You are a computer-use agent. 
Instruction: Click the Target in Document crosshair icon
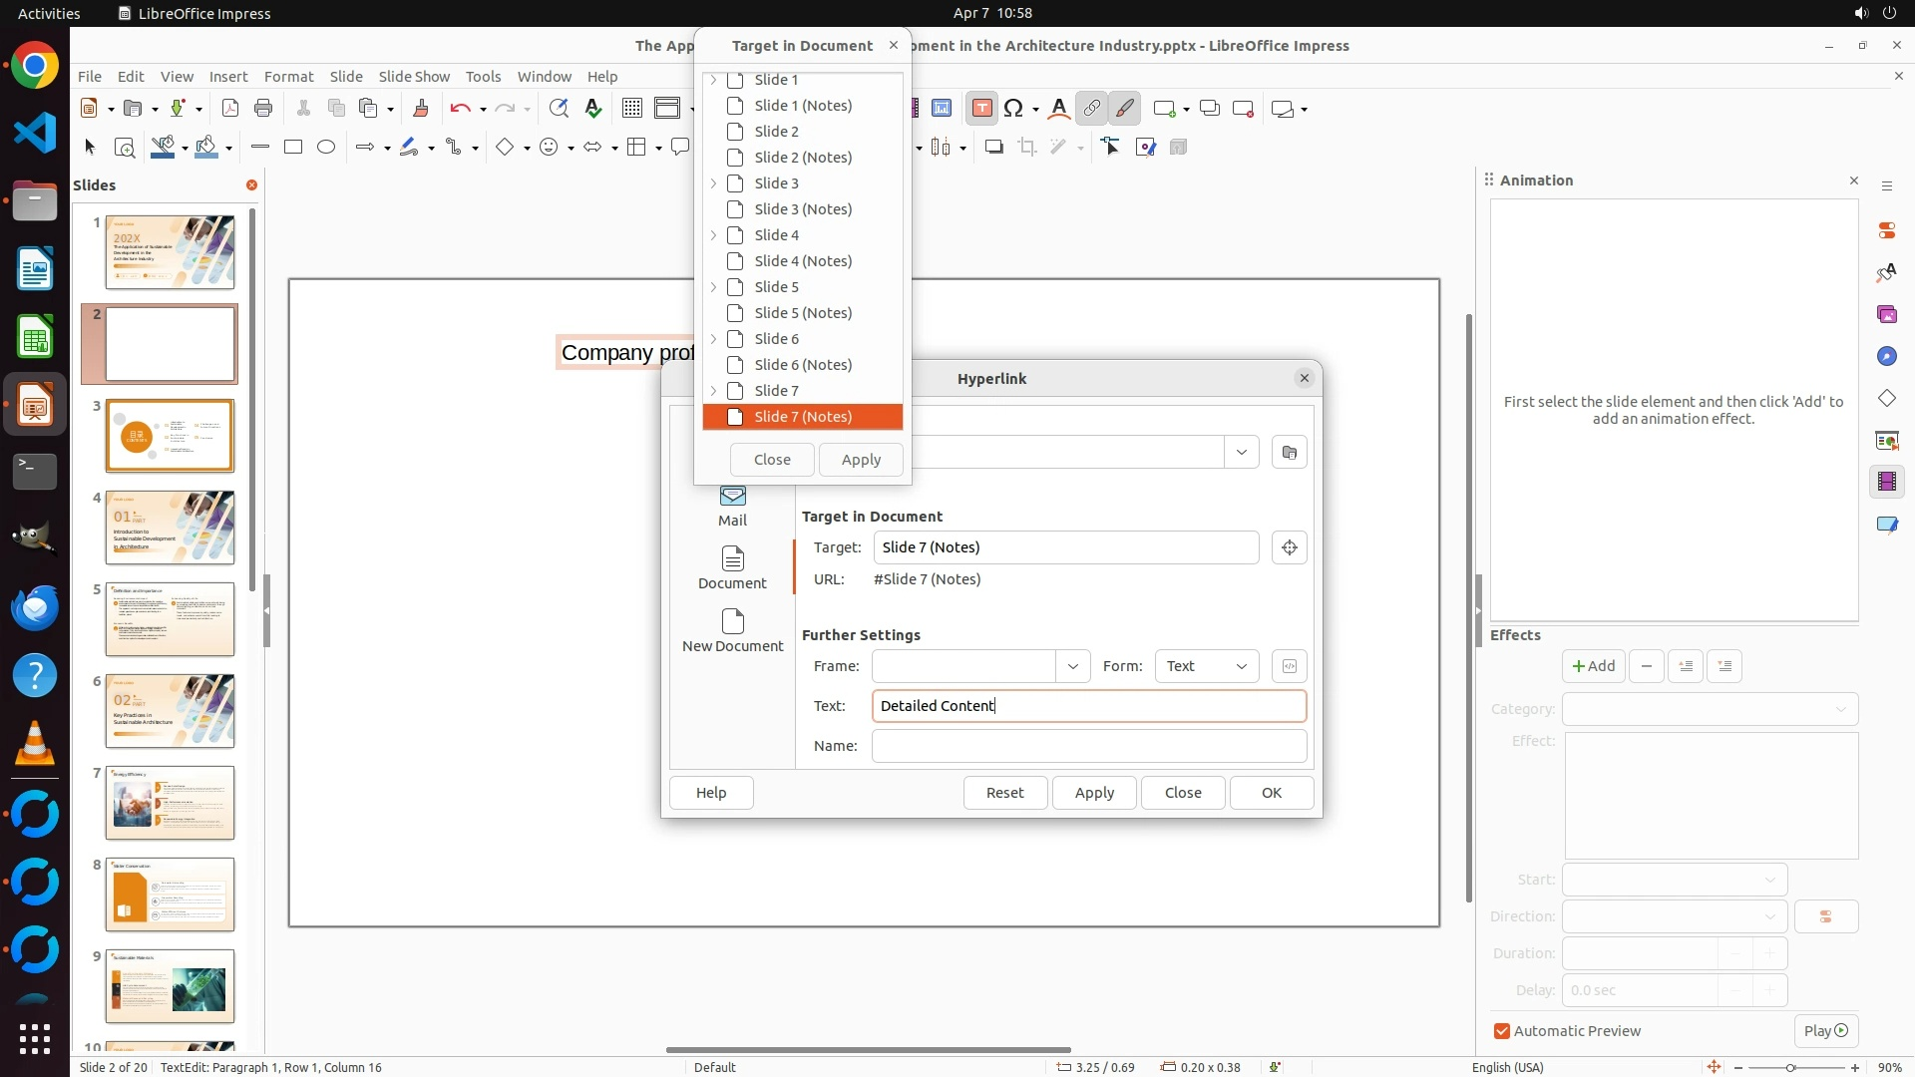[x=1289, y=547]
